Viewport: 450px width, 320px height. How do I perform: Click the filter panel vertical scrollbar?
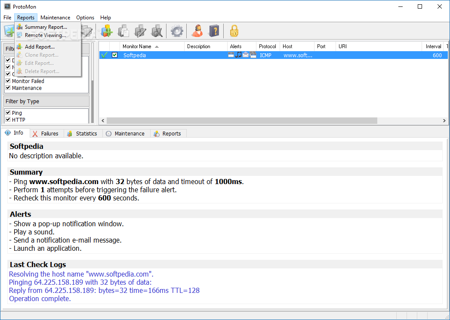pyautogui.click(x=92, y=83)
